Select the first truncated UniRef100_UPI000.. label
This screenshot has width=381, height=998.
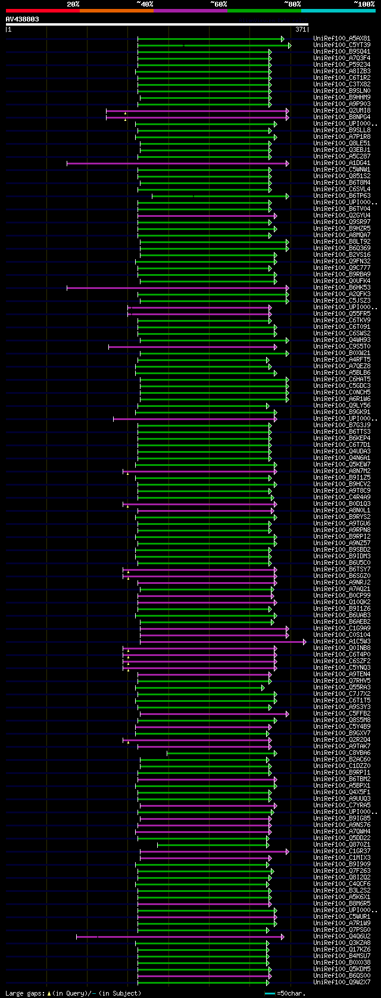[x=345, y=124]
